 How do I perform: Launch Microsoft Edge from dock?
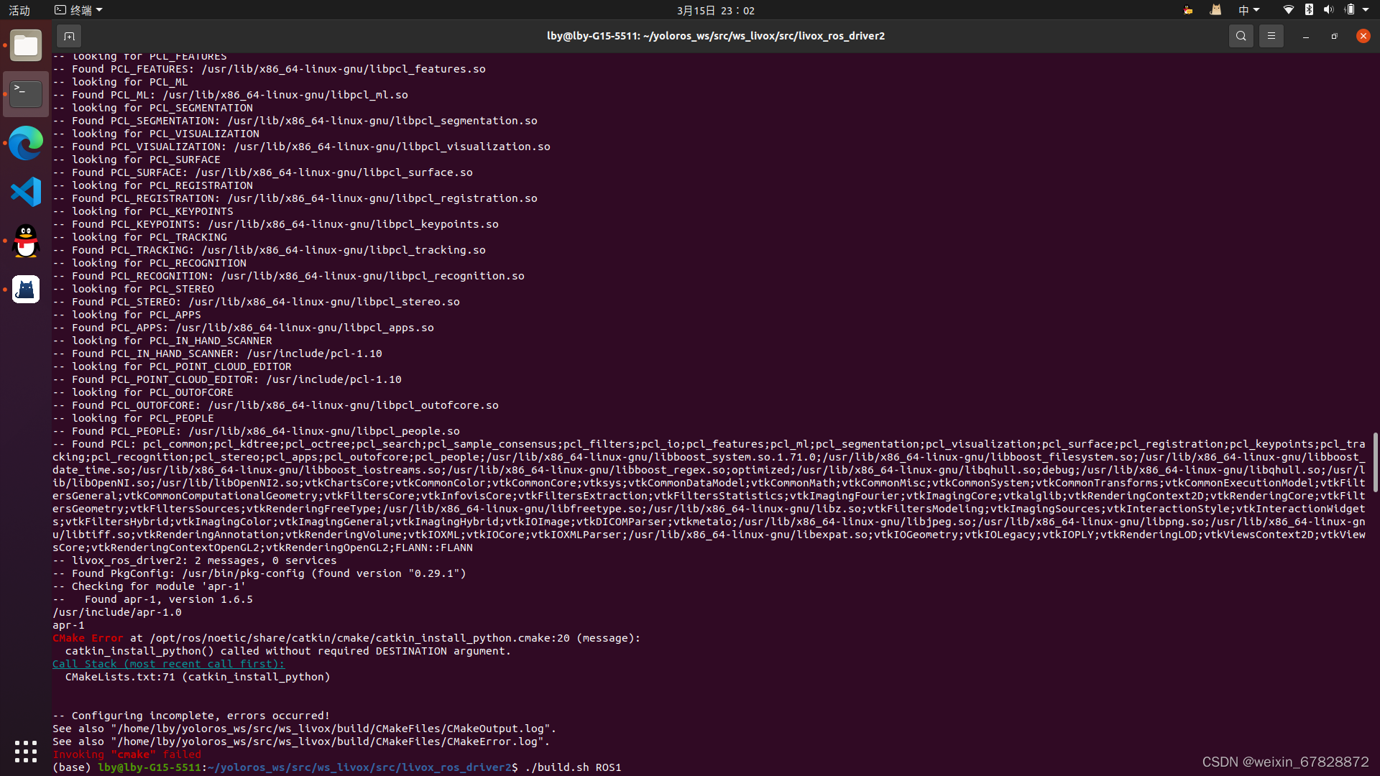click(x=26, y=143)
